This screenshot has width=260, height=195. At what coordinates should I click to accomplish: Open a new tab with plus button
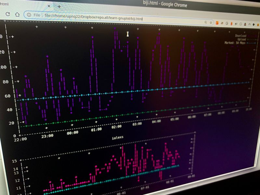(x=59, y=6)
